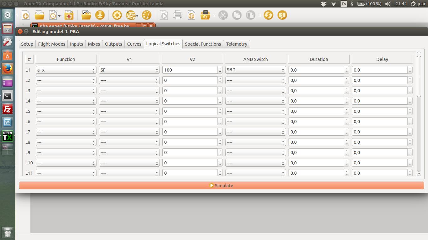Click the logical switches vertical scrollbar
Screen dimensions: 428x240
point(419,75)
